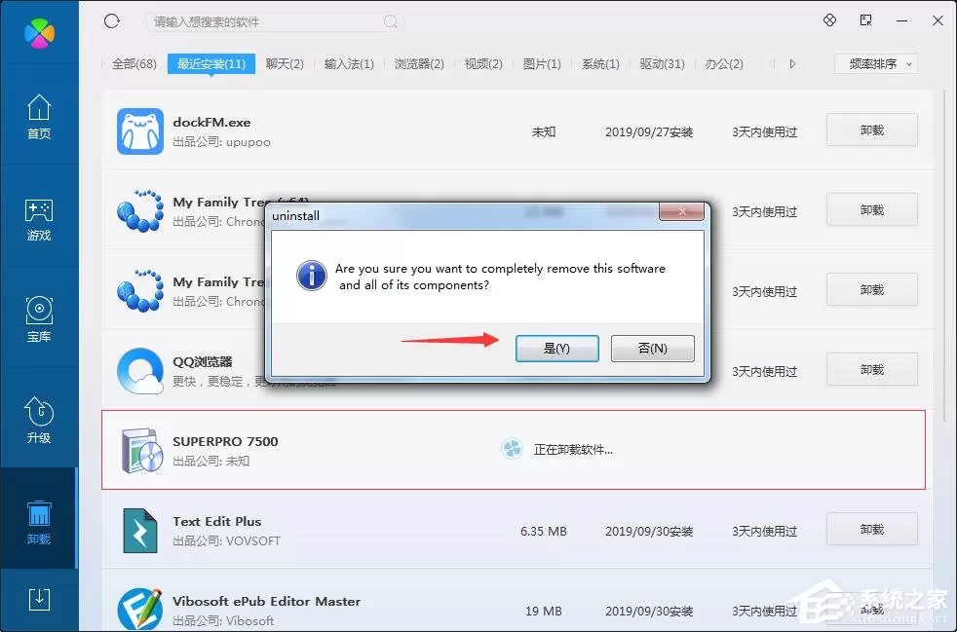
Task: Uninstall second My Family Tree entry
Action: [x=871, y=290]
